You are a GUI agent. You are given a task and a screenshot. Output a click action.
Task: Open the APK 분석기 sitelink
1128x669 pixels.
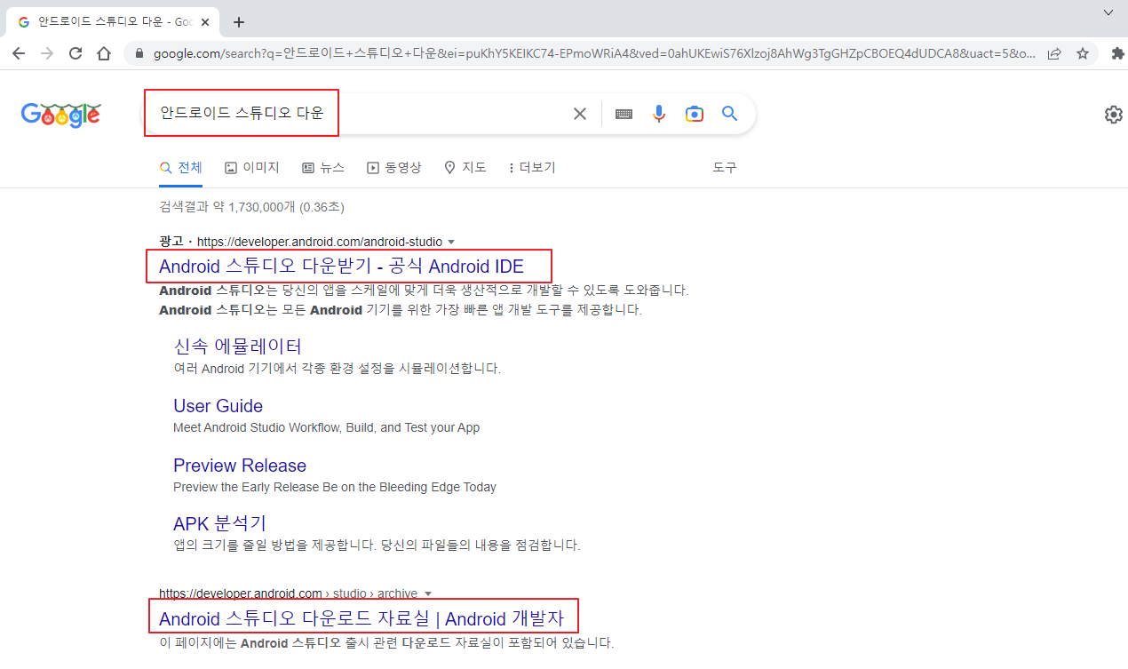tap(219, 524)
